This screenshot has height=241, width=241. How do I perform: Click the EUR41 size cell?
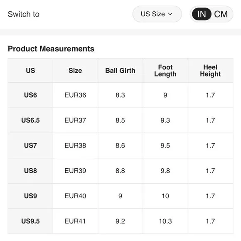(75, 221)
